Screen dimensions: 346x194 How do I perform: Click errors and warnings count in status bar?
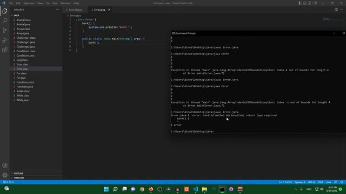click(x=8, y=182)
